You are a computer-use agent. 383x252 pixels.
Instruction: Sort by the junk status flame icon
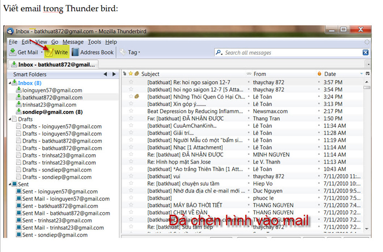click(x=319, y=74)
